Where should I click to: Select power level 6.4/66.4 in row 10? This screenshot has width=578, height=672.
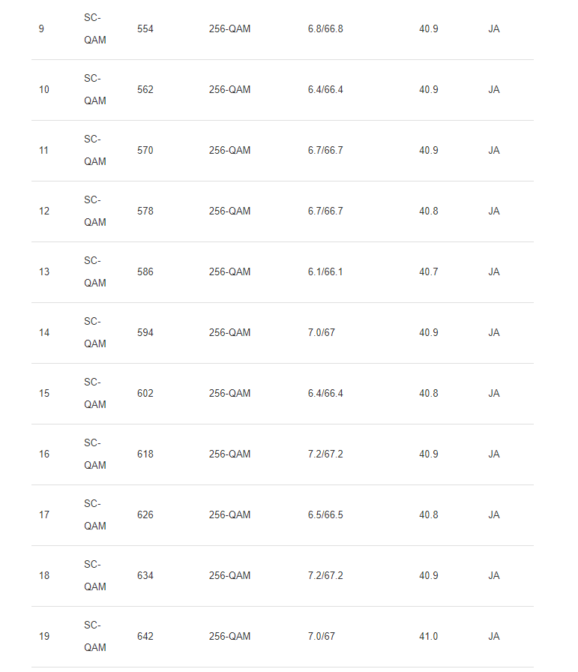tap(325, 89)
